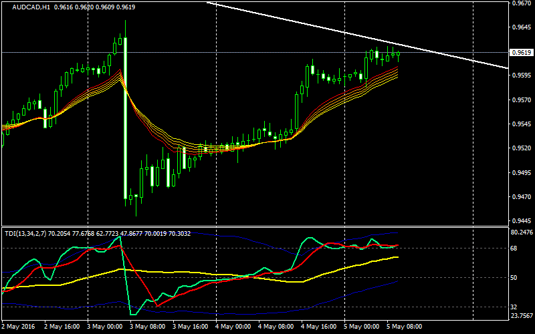The width and height of the screenshot is (535, 334).
Task: Click the 4 May 16:00 time label
Action: (x=320, y=327)
